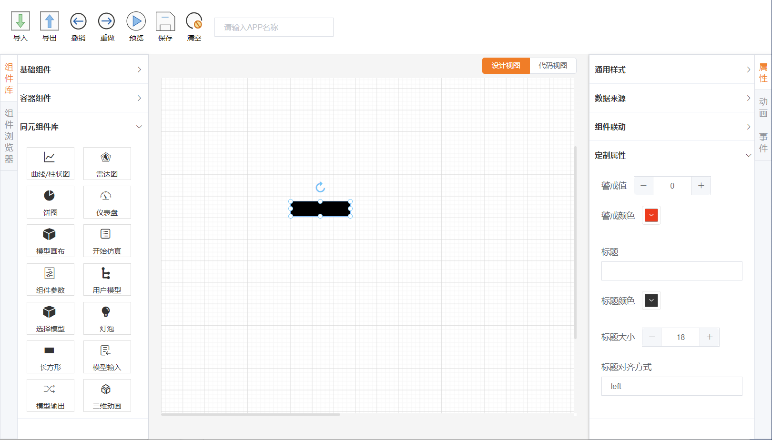Select the 灯泡 light bulb component
772x440 pixels.
pyautogui.click(x=107, y=318)
